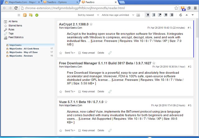Click the unread count 16 beside Reviews
The width and height of the screenshot is (199, 138).
52,56
